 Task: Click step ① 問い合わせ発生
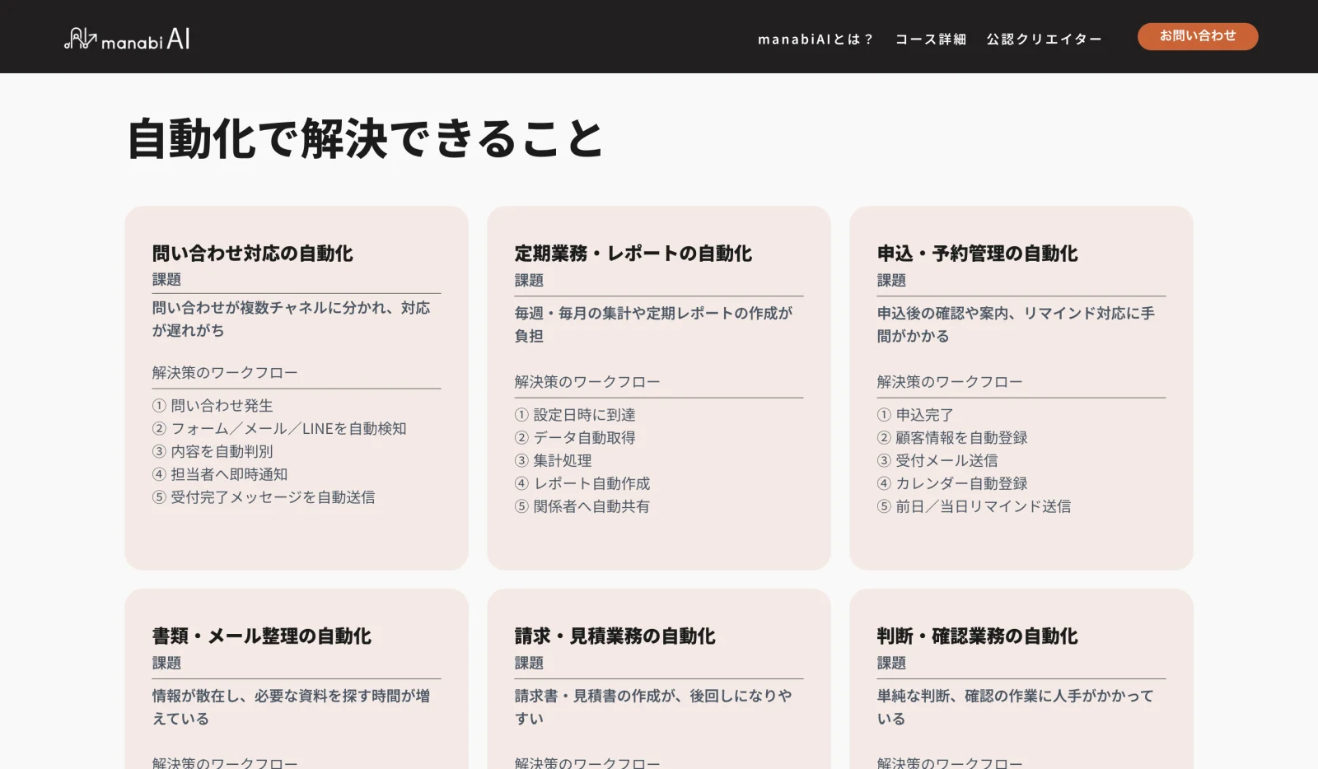pos(213,406)
